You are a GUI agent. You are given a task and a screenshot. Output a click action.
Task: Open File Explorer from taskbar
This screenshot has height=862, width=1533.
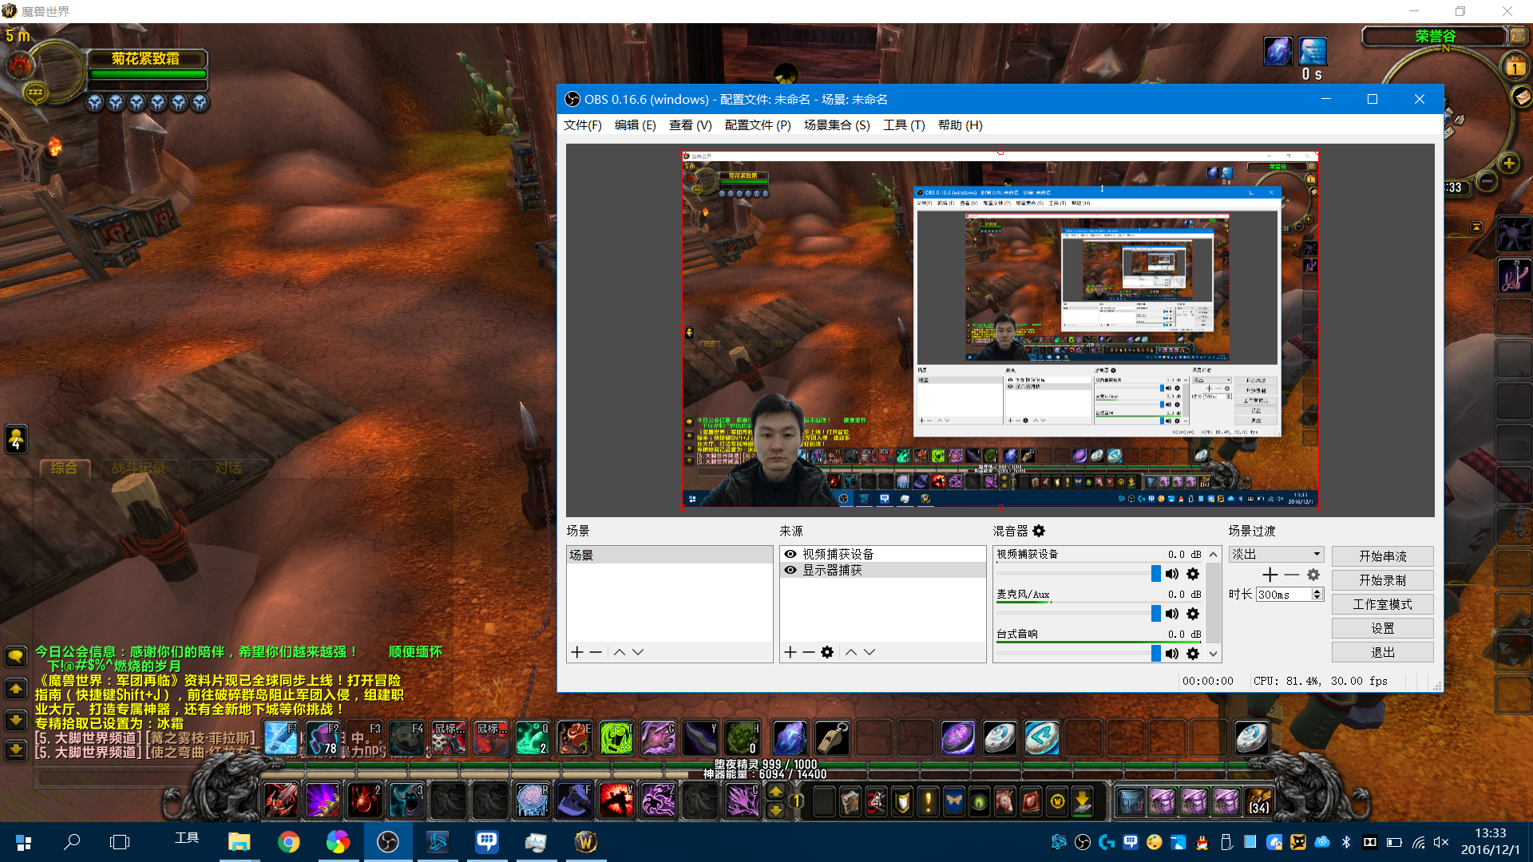point(240,842)
